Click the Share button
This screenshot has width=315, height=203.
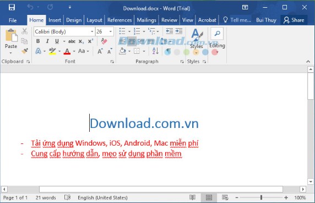294,20
